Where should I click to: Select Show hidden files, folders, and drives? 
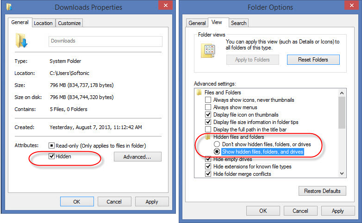tap(217, 152)
